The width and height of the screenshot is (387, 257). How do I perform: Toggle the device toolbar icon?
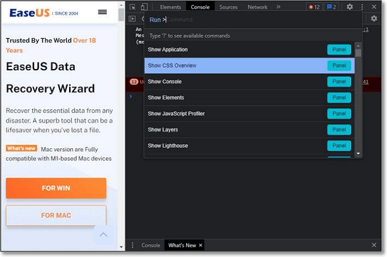pyautogui.click(x=144, y=7)
